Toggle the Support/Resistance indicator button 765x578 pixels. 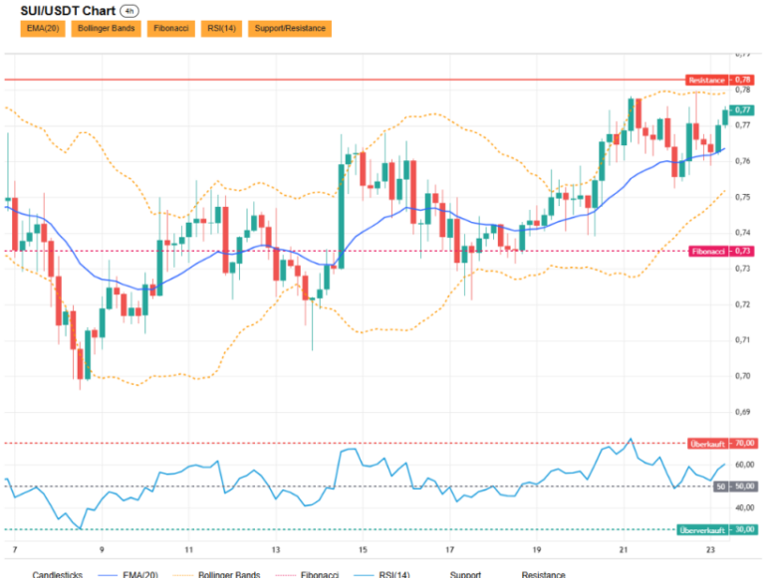pos(290,28)
